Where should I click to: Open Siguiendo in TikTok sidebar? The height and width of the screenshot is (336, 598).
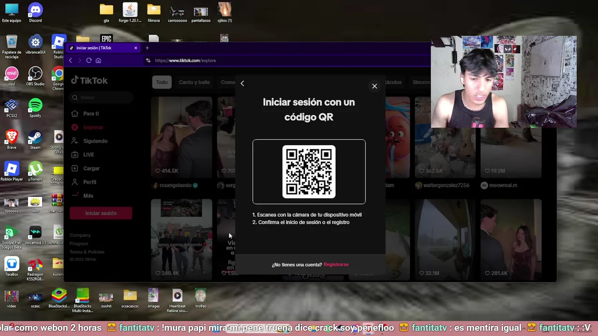[95, 141]
